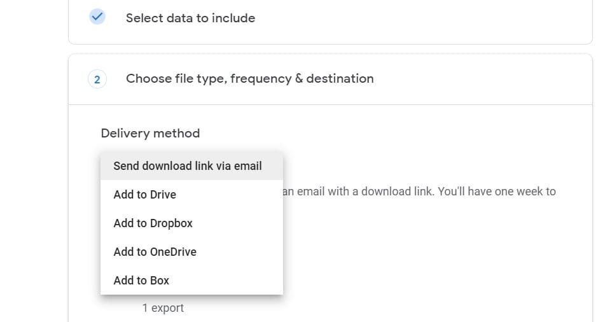603x322 pixels.
Task: Click the "1 export" label
Action: [x=163, y=308]
